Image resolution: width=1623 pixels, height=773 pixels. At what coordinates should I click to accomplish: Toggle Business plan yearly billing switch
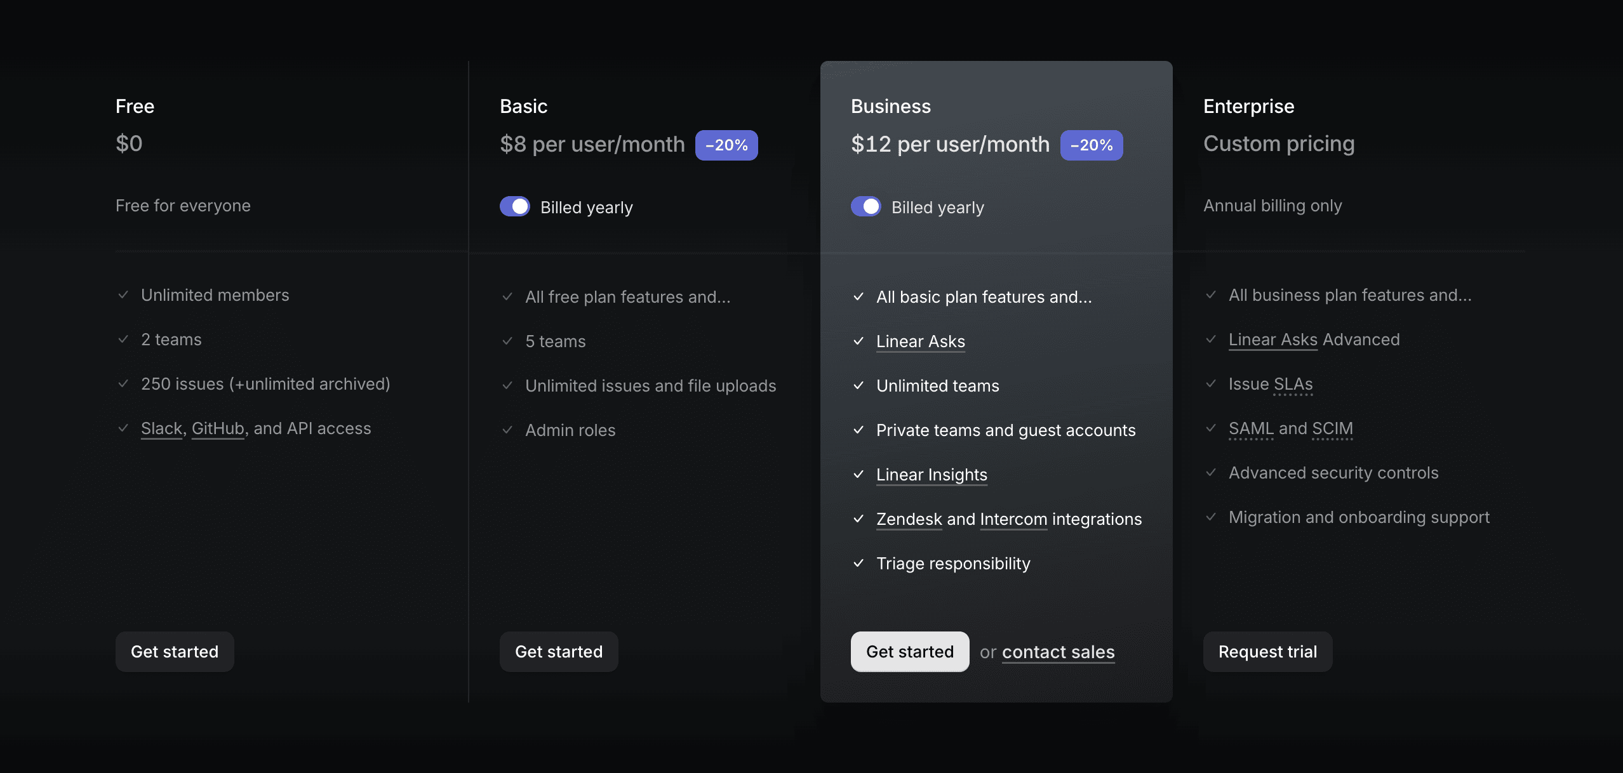click(x=865, y=207)
